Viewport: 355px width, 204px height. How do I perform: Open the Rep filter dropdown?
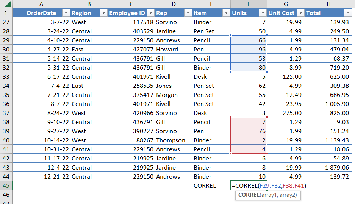[x=188, y=13]
